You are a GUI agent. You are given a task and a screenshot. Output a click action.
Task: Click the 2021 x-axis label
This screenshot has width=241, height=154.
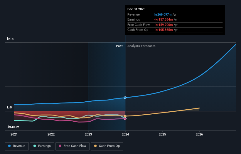click(14, 134)
